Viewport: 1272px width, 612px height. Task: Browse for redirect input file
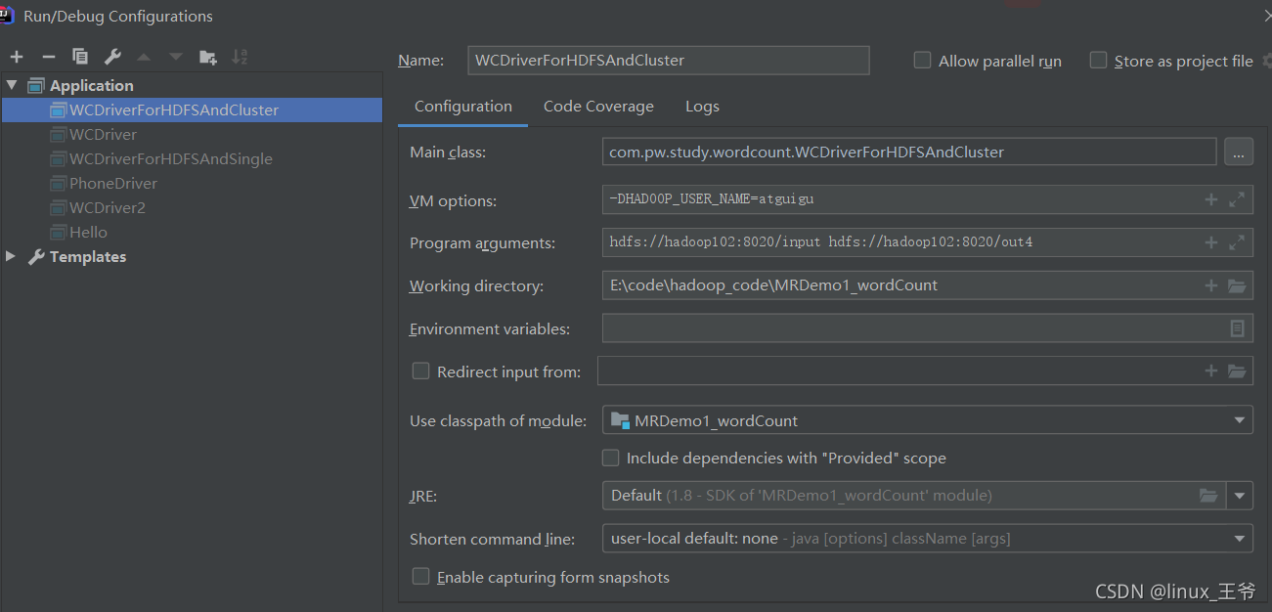pyautogui.click(x=1237, y=371)
